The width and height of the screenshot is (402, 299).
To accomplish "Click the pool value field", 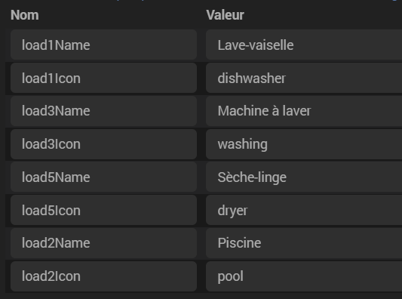I will click(304, 276).
